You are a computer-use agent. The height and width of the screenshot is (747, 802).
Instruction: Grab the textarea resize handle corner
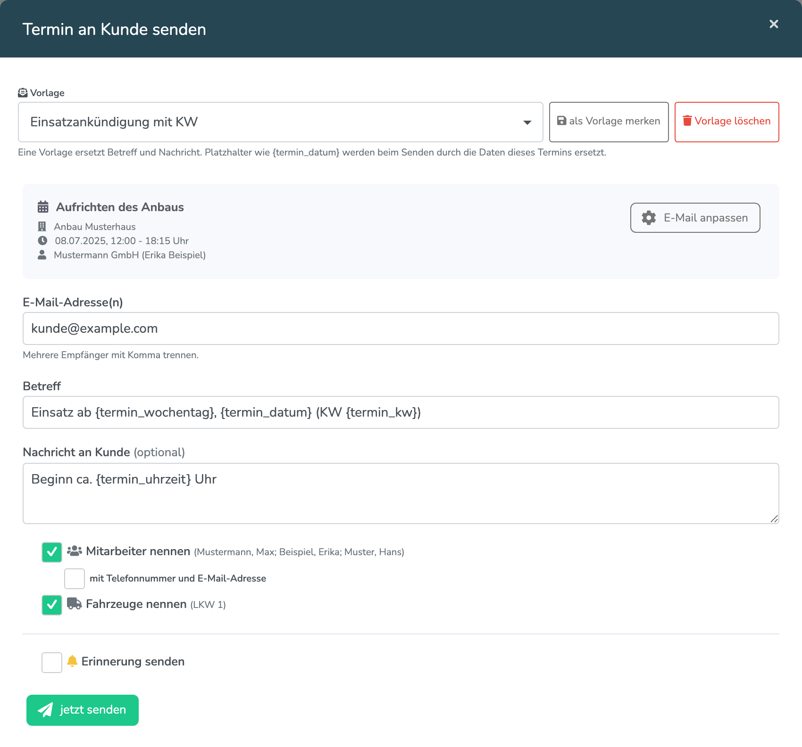[x=774, y=519]
